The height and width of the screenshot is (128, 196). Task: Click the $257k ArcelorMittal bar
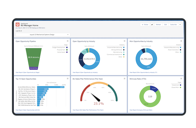51,87
